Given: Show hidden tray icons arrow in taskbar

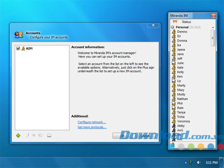Looking at the screenshot, I should pyautogui.click(x=185, y=163).
